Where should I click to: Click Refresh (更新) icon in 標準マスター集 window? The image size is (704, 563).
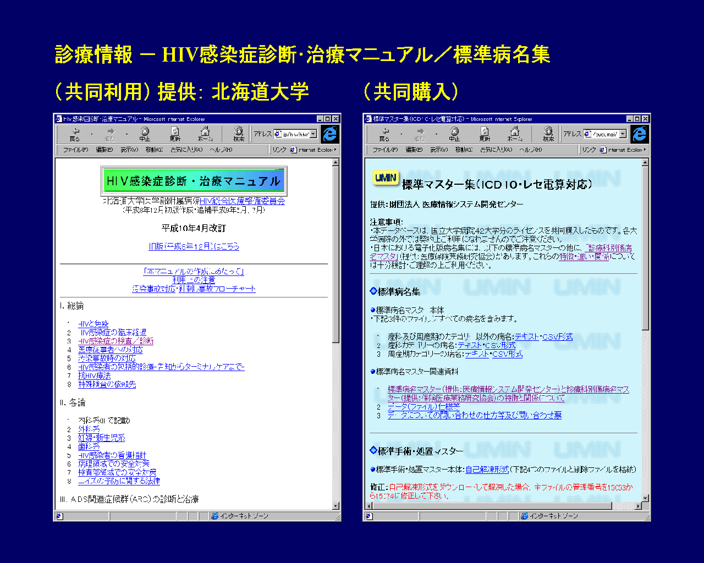coord(485,134)
